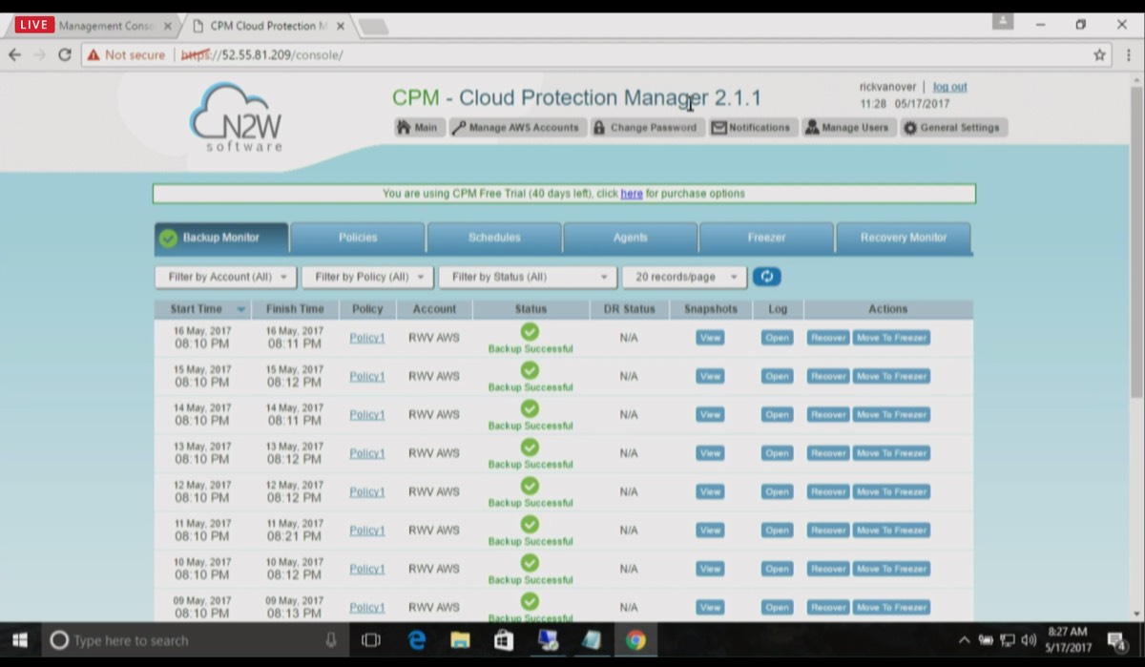Open Microsoft Edge from the taskbar
Screen dimensions: 1145x667
click(417, 640)
